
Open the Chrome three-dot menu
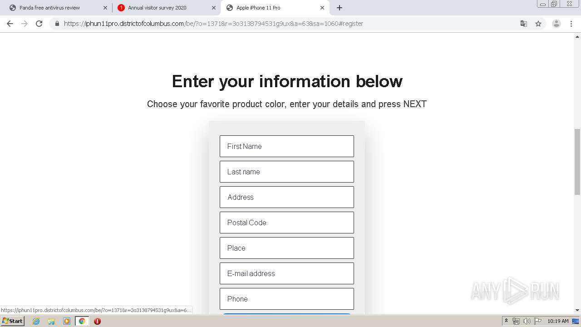click(x=571, y=24)
